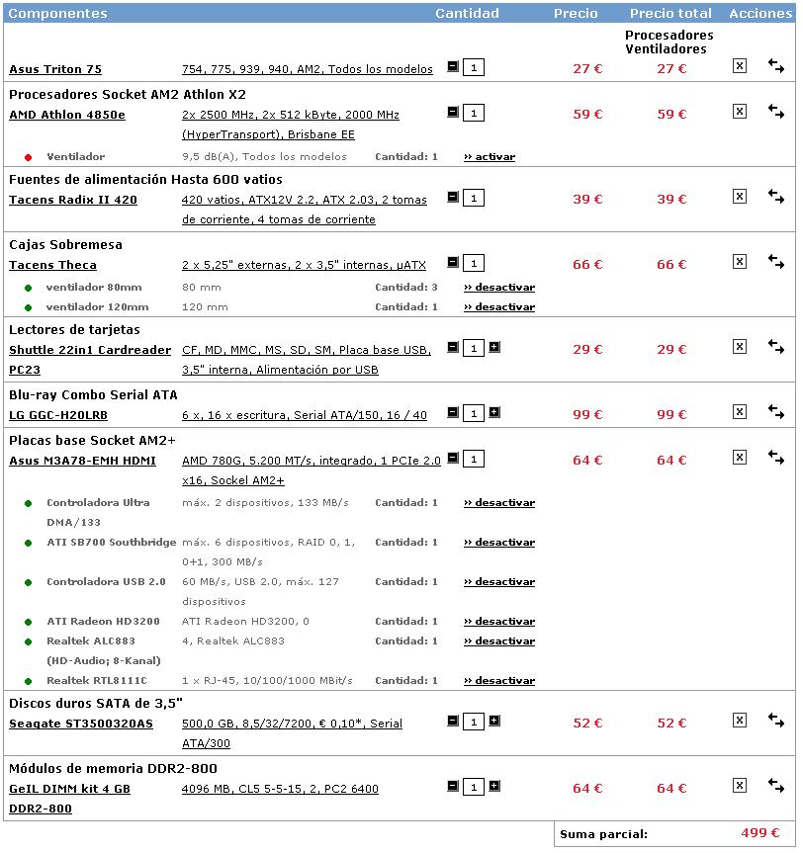Activate the Athlon Ventilador option
The width and height of the screenshot is (803, 853).
[490, 157]
